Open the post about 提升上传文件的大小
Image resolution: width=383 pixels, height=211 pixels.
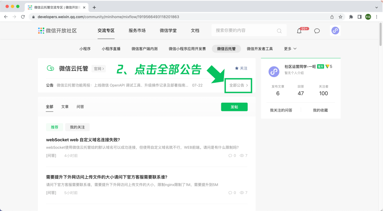107,177
